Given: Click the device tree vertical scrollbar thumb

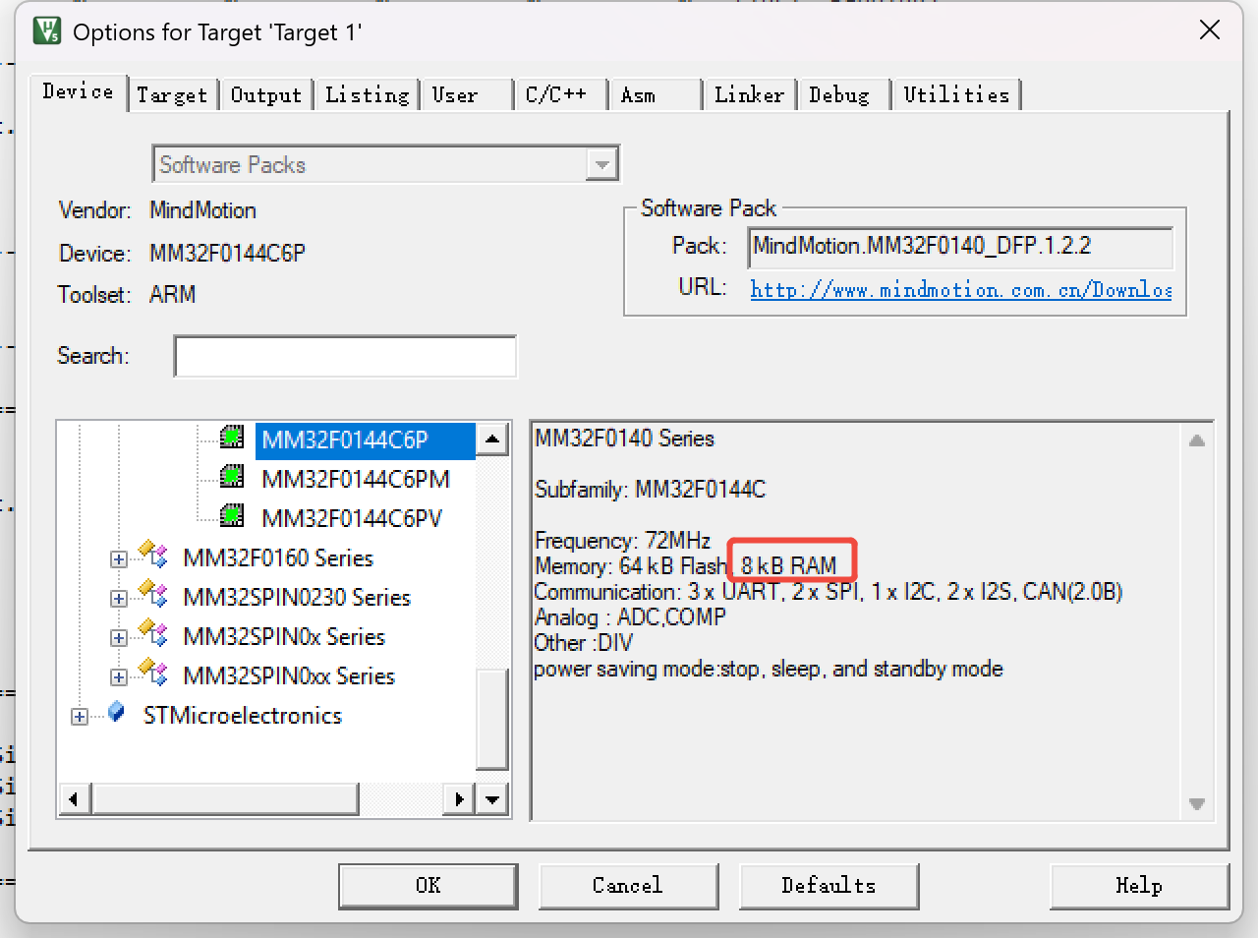Looking at the screenshot, I should [x=492, y=719].
